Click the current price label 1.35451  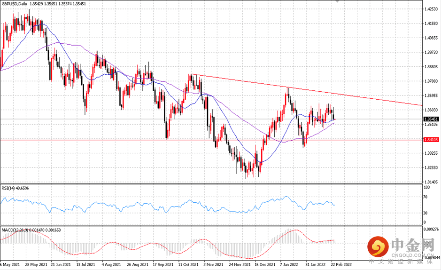431,119
